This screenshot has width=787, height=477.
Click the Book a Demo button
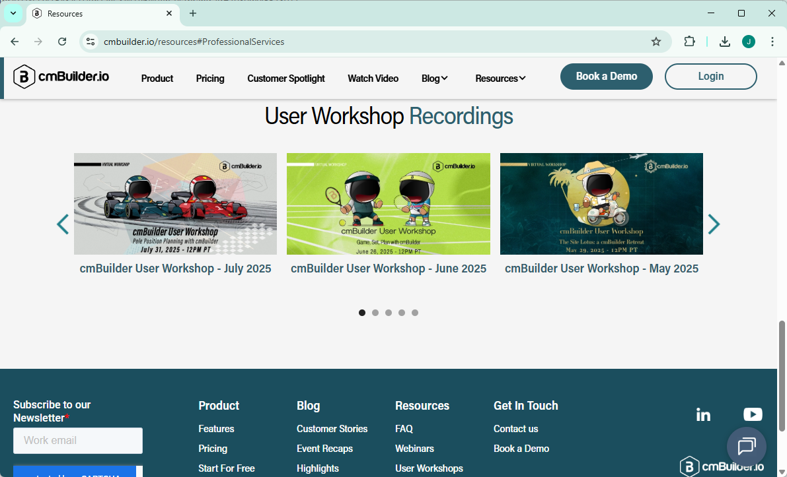607,77
